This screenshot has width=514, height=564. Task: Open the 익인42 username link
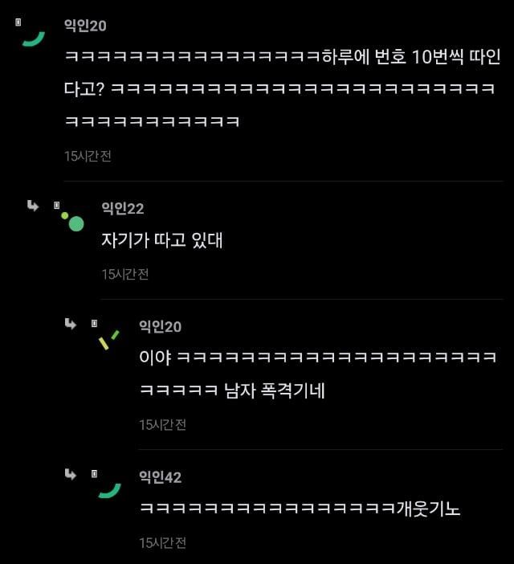pos(161,477)
